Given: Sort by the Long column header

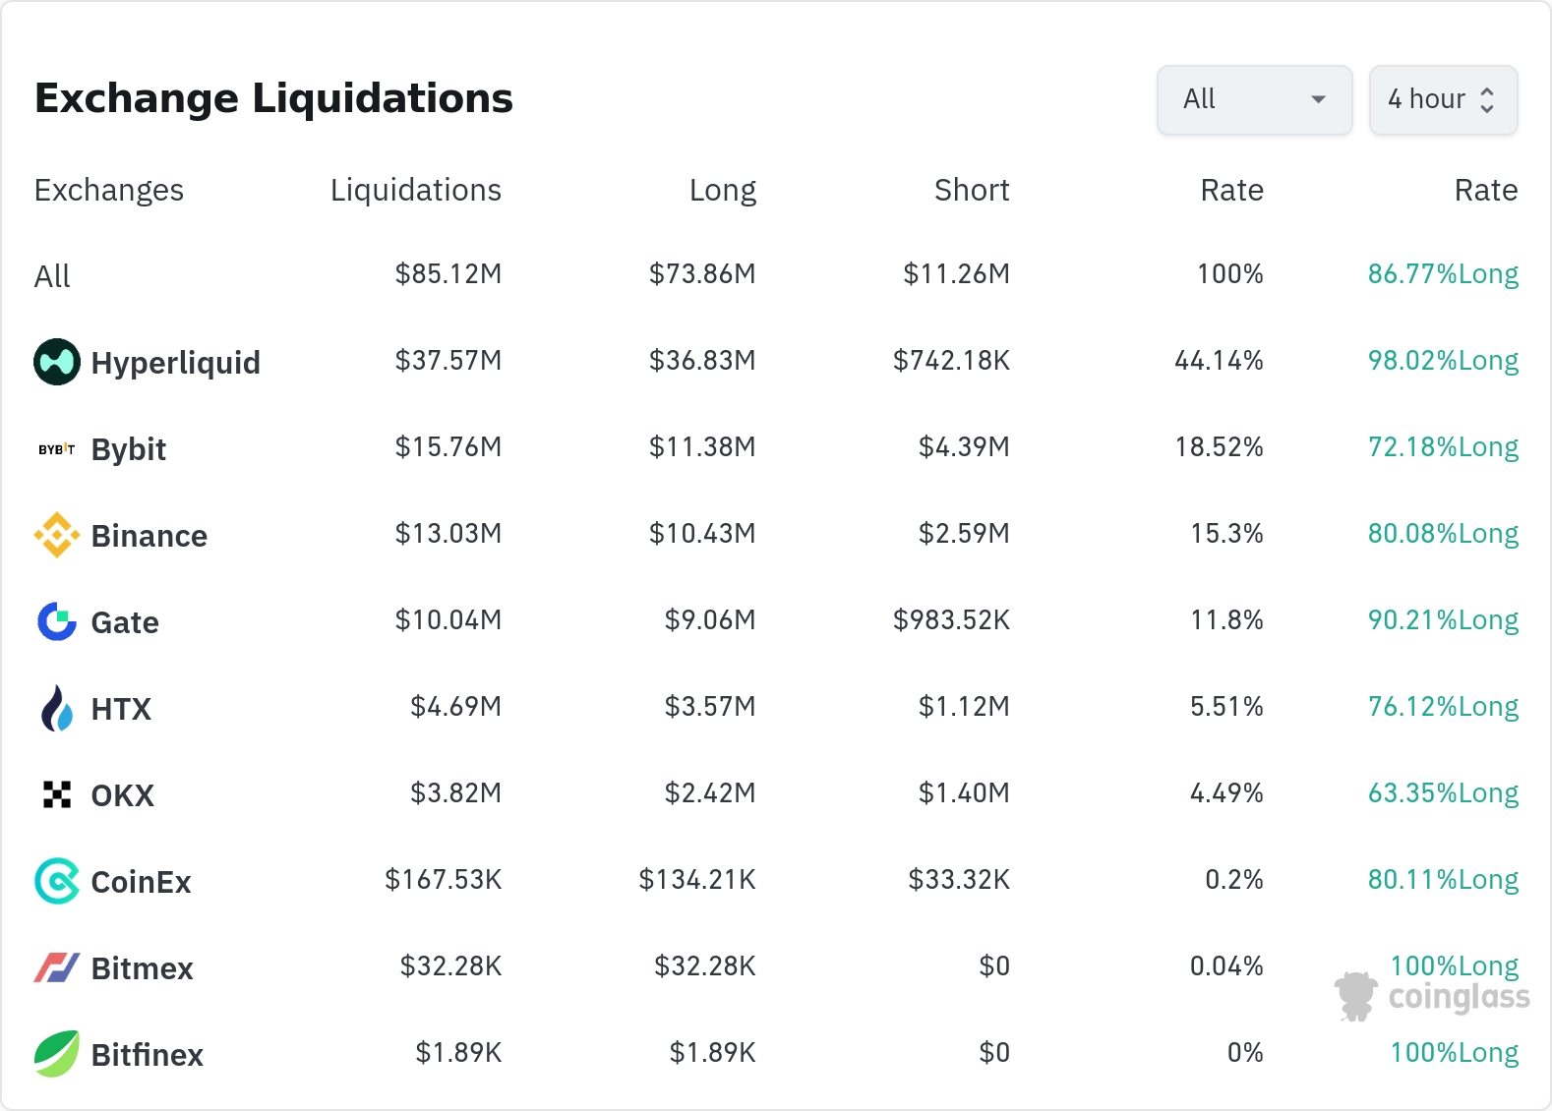Looking at the screenshot, I should coord(722,190).
